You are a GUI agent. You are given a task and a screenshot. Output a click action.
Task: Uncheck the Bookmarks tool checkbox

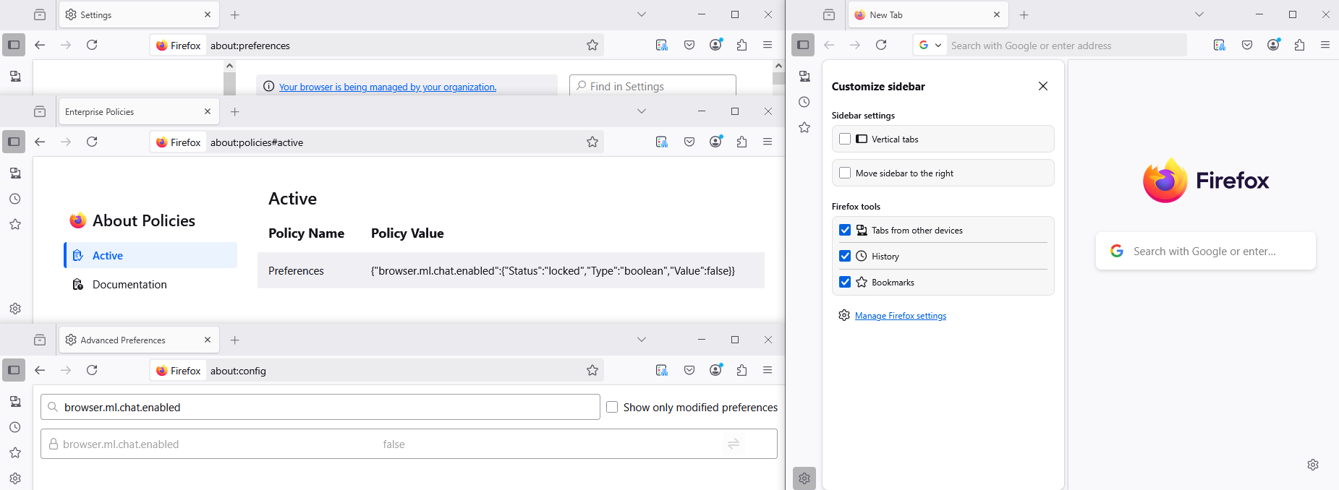click(x=845, y=282)
